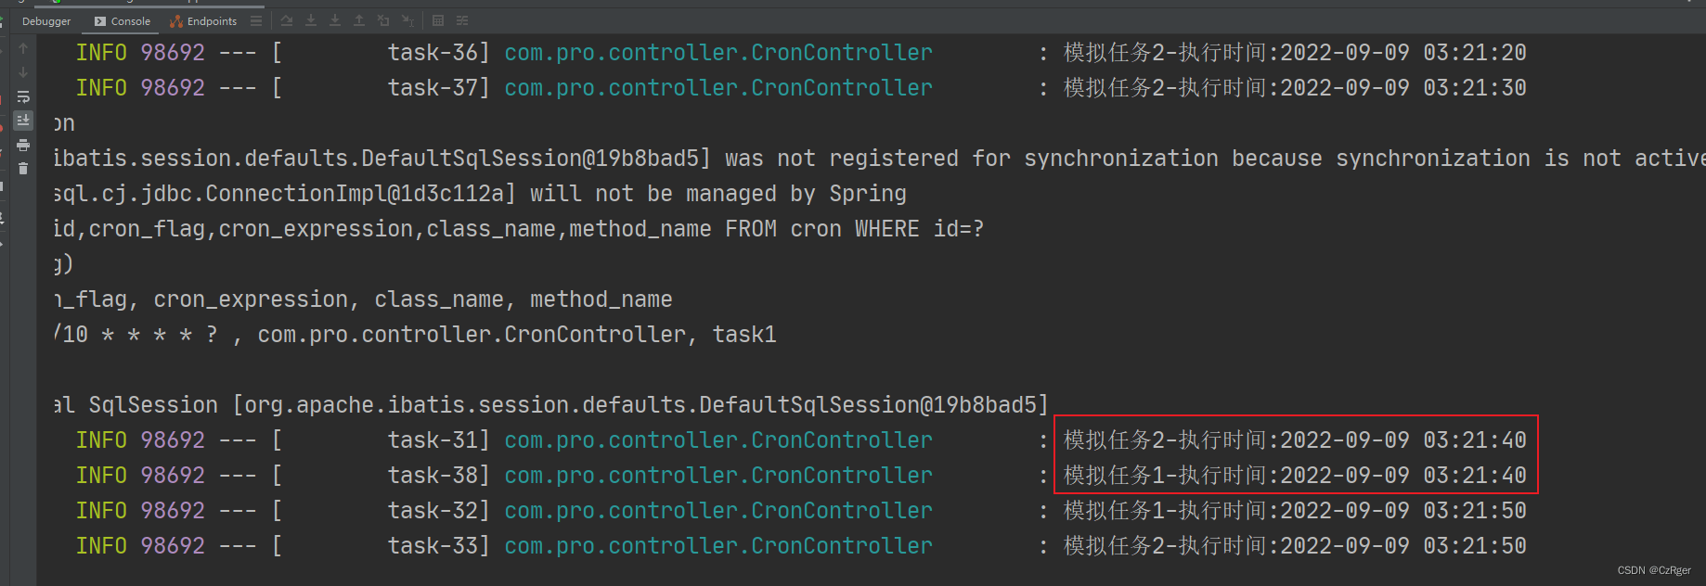Screen dimensions: 1706x586
Task: Click the Trace Current Stream Chain icon
Action: (462, 20)
